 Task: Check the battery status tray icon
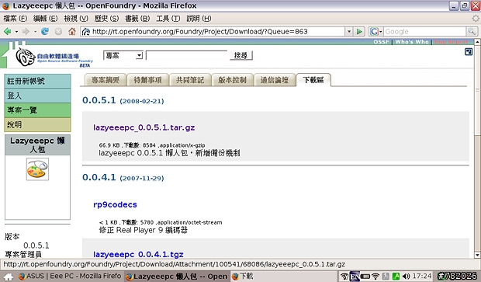tap(365, 276)
